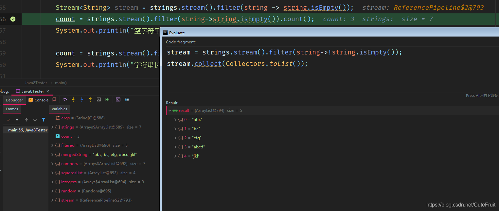Click the green Run to Cursor icon

tap(107, 99)
